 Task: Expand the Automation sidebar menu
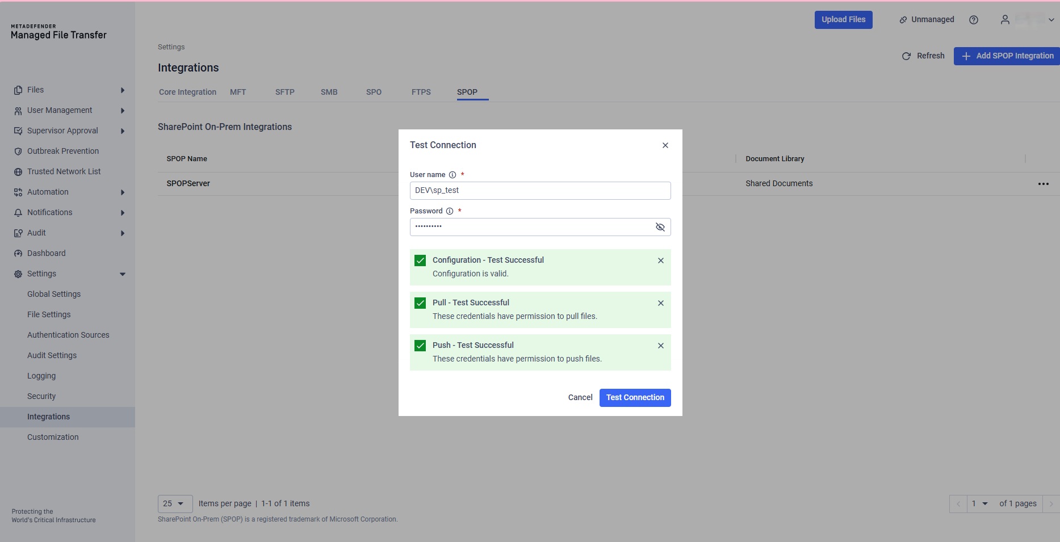[x=123, y=192]
